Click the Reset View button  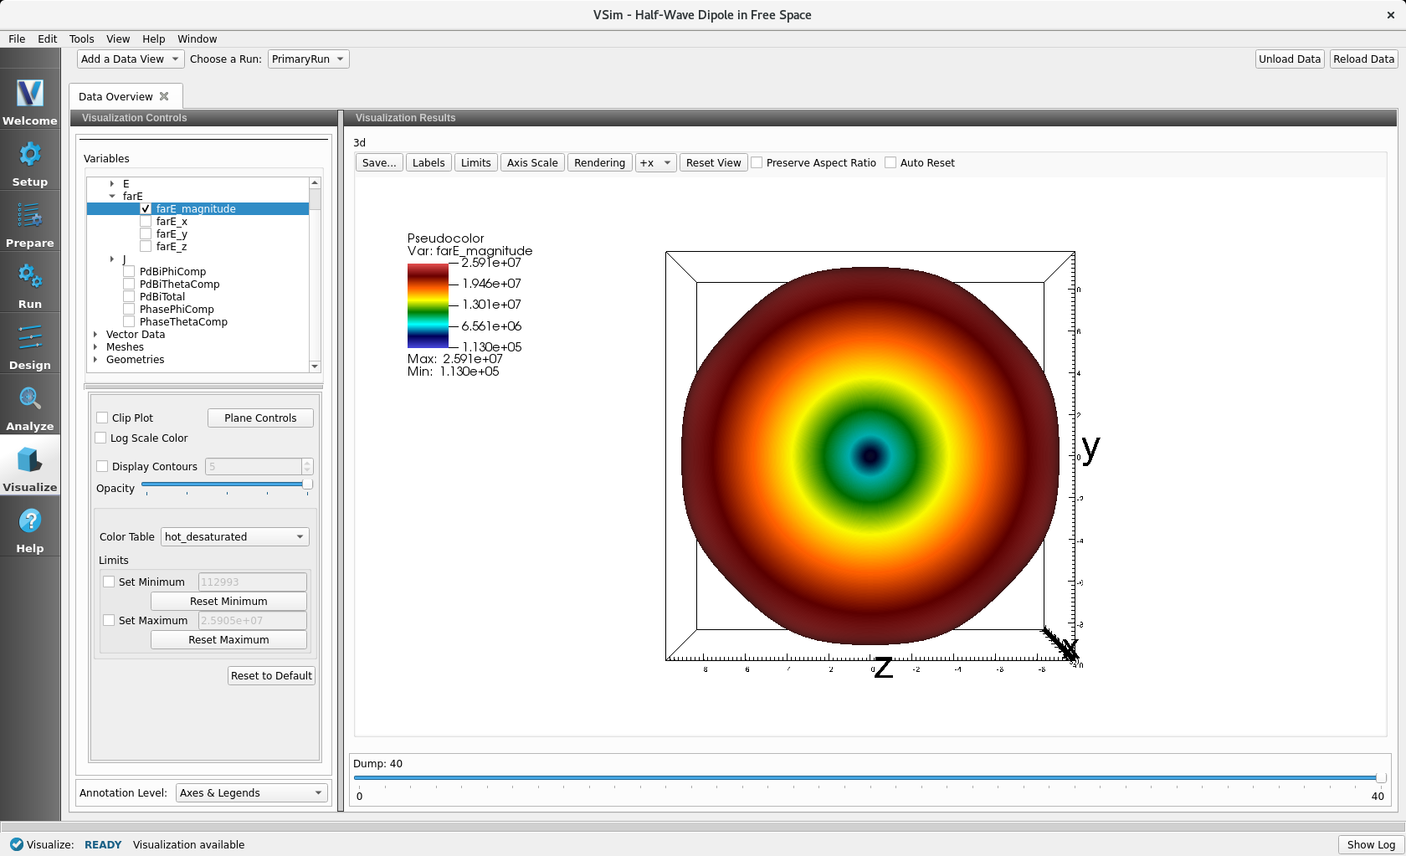tap(713, 163)
